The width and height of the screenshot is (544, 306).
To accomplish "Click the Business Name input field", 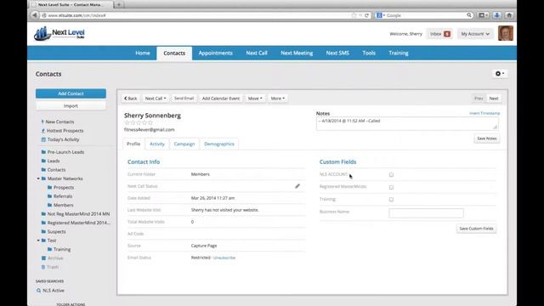I will pyautogui.click(x=426, y=213).
